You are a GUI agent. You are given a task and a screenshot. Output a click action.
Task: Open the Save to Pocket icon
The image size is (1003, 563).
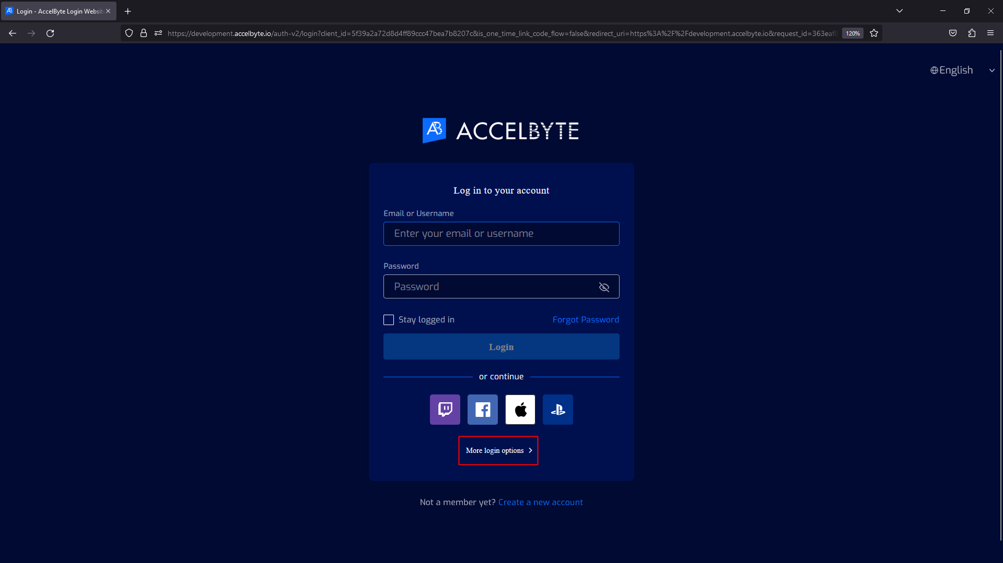pyautogui.click(x=953, y=33)
